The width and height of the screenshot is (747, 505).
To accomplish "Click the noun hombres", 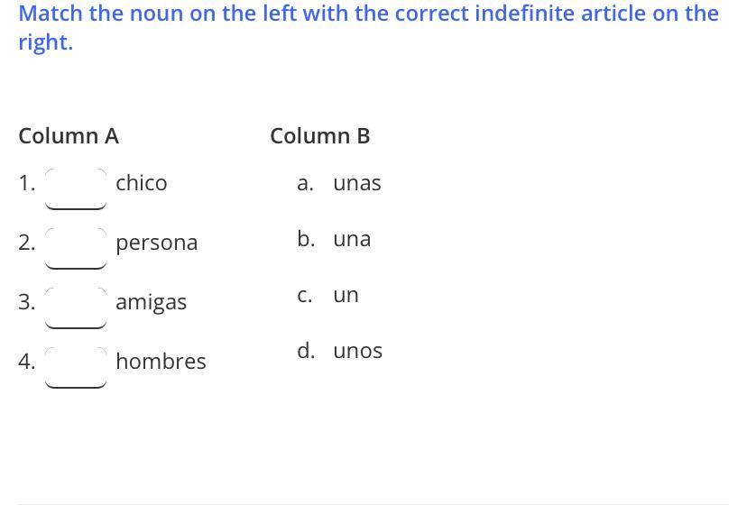I will pos(161,362).
